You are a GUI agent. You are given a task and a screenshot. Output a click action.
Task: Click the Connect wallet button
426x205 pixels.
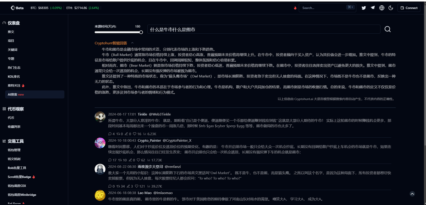[x=409, y=8]
